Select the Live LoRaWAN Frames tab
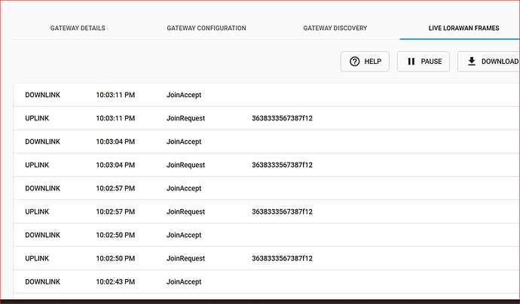Image resolution: width=520 pixels, height=304 pixels. tap(458, 29)
